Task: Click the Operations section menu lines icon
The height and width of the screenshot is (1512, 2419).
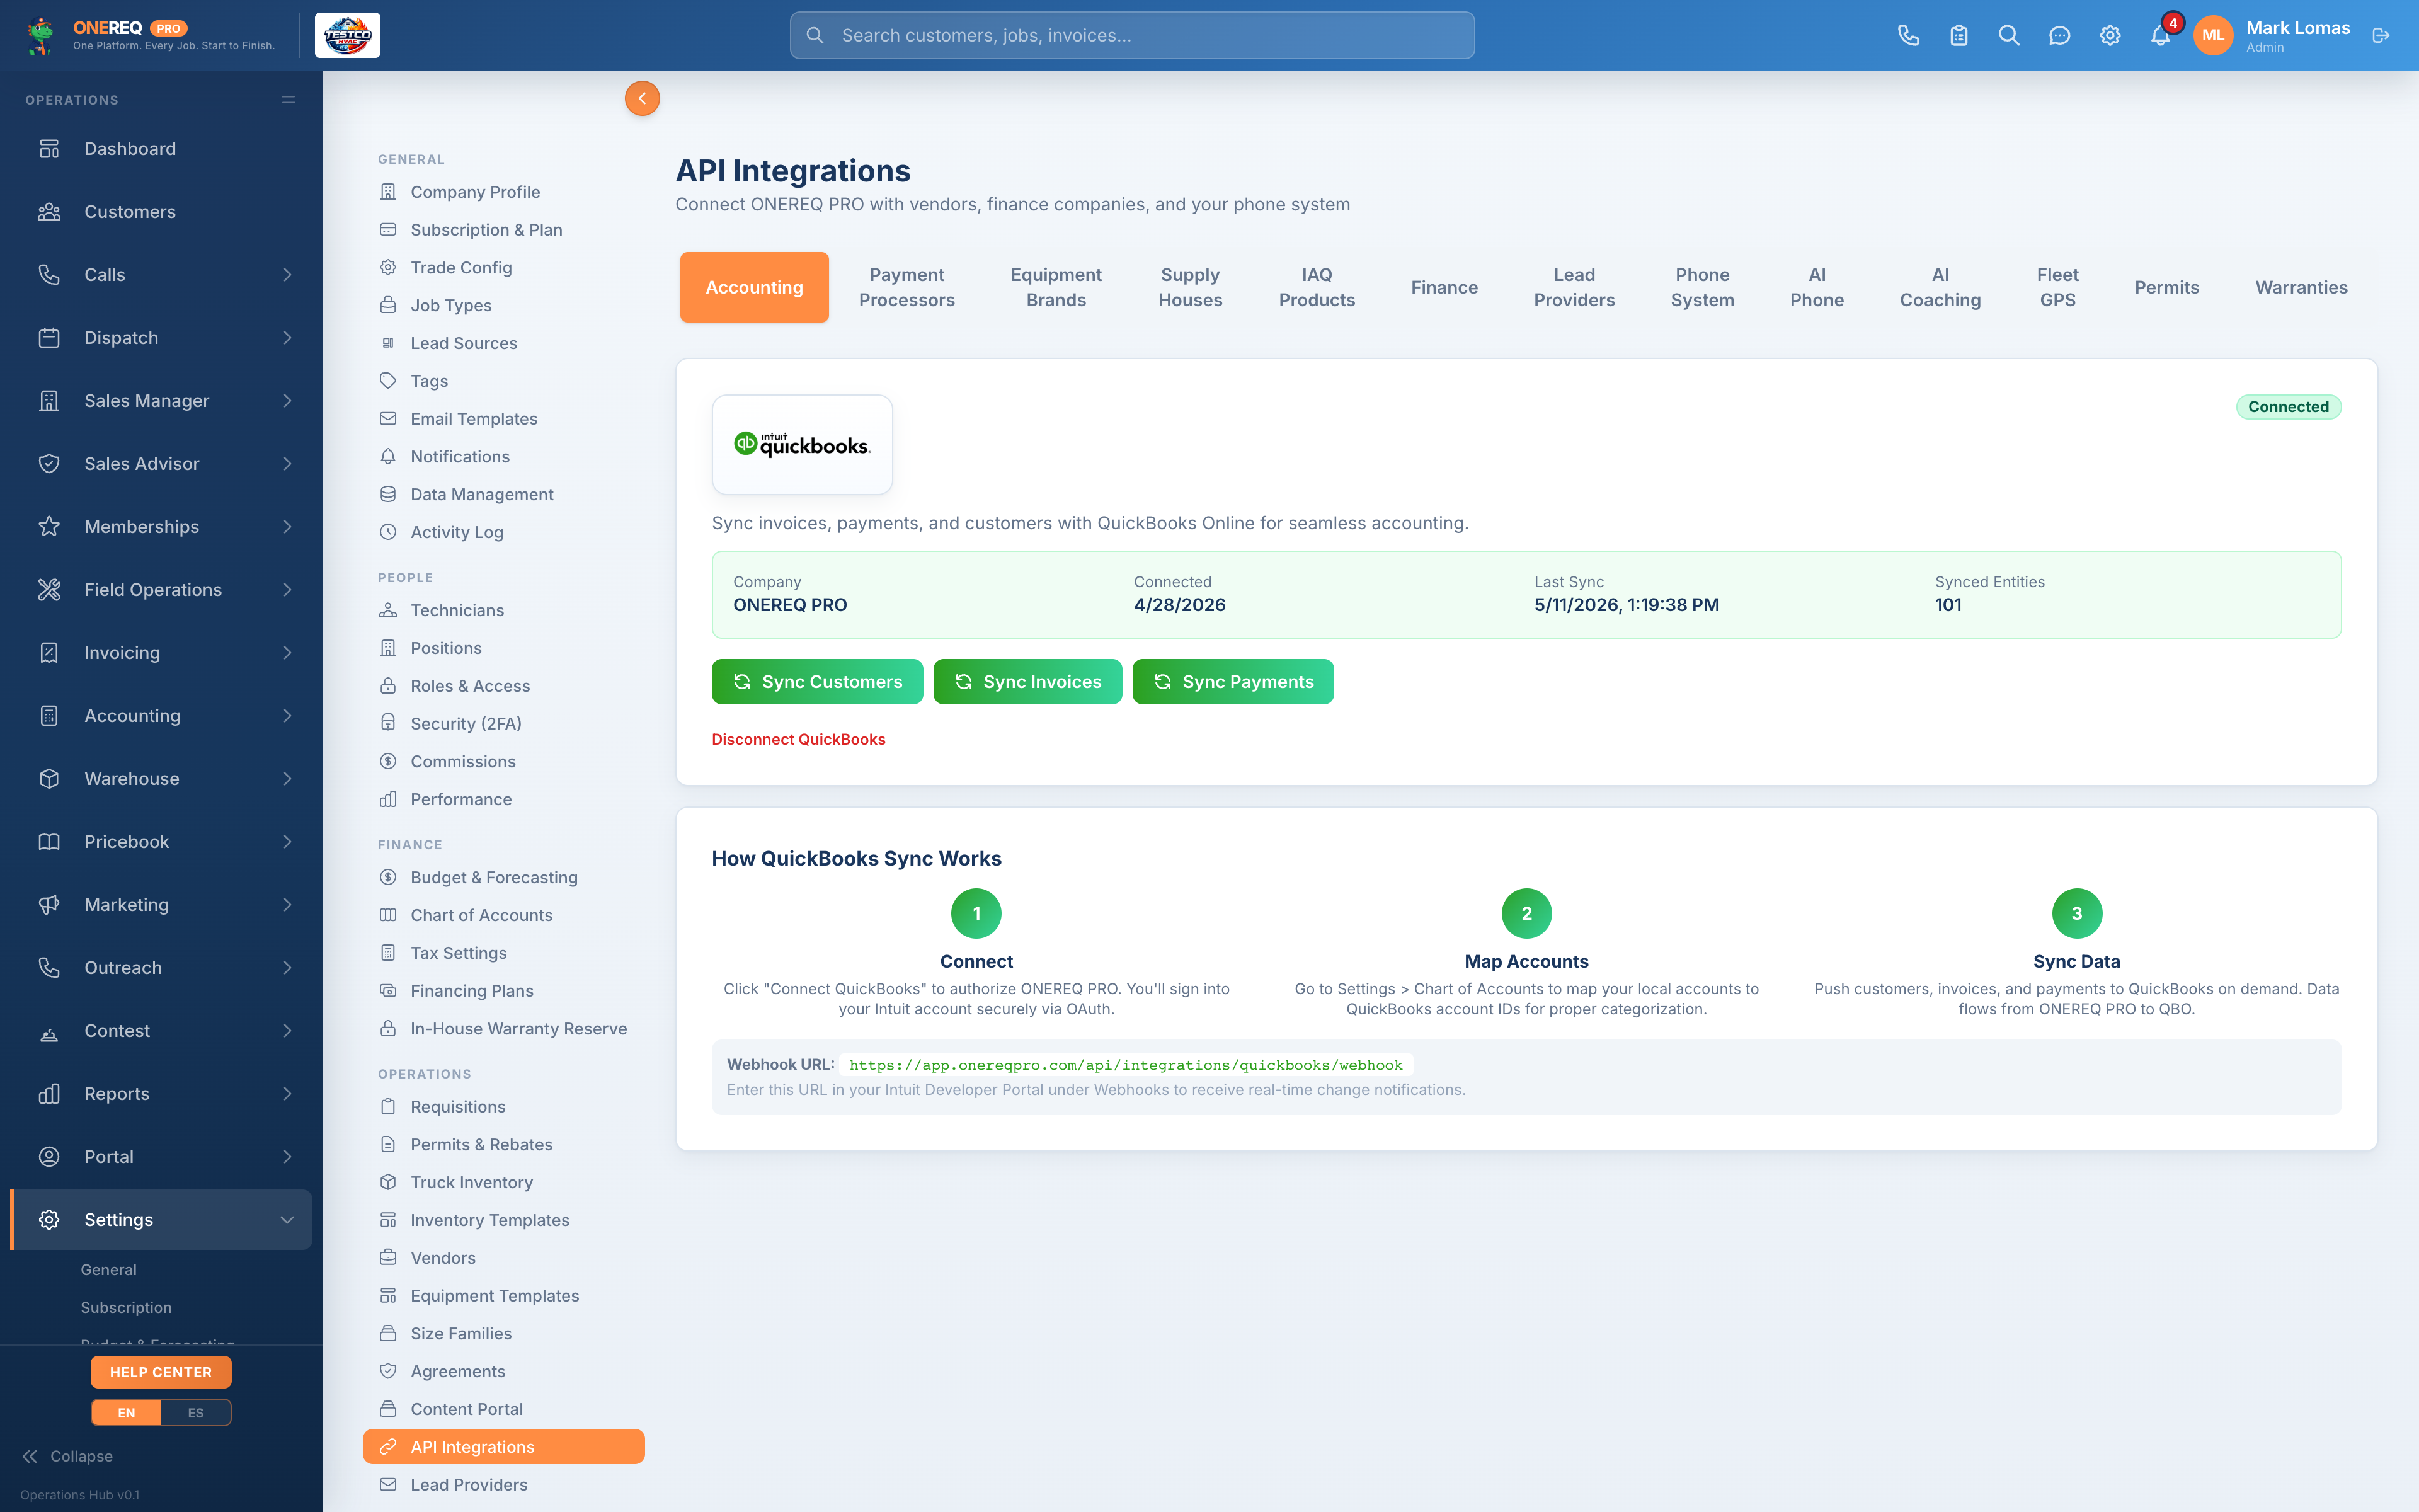Action: 289,100
